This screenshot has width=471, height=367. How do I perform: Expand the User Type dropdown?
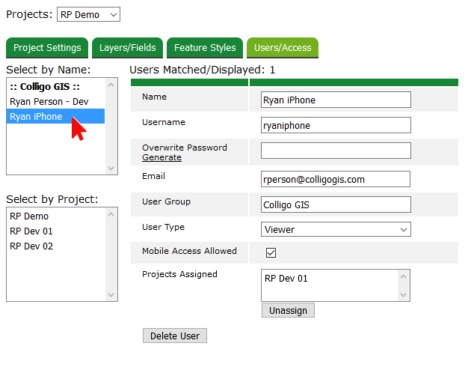[x=336, y=229]
